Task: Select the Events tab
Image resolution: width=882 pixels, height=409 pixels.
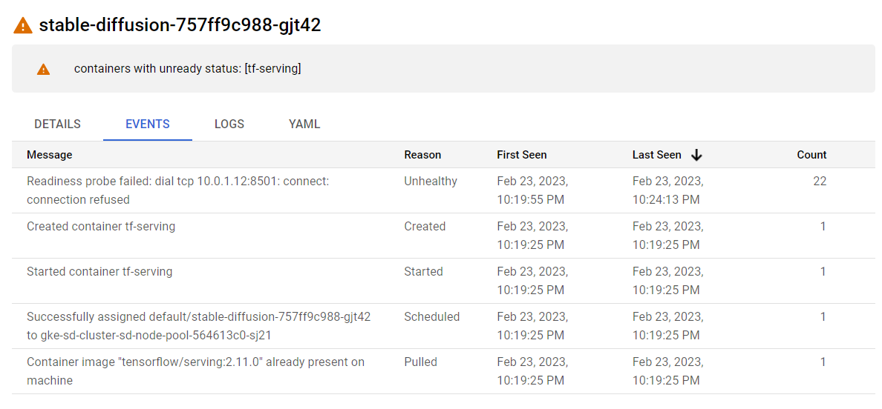Action: pos(148,124)
